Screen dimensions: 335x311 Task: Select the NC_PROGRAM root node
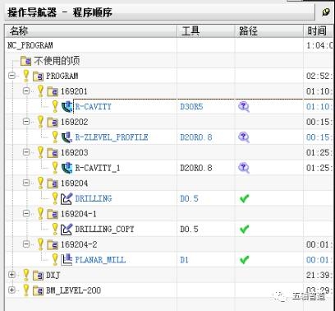coord(30,45)
